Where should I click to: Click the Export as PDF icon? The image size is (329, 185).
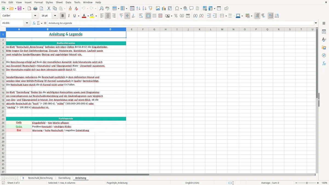point(29,8)
